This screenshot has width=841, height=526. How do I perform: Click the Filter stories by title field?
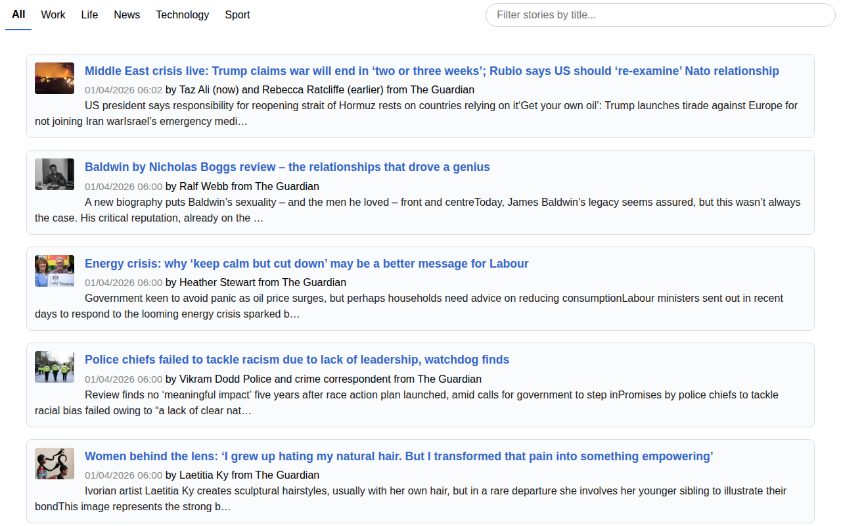coord(660,15)
